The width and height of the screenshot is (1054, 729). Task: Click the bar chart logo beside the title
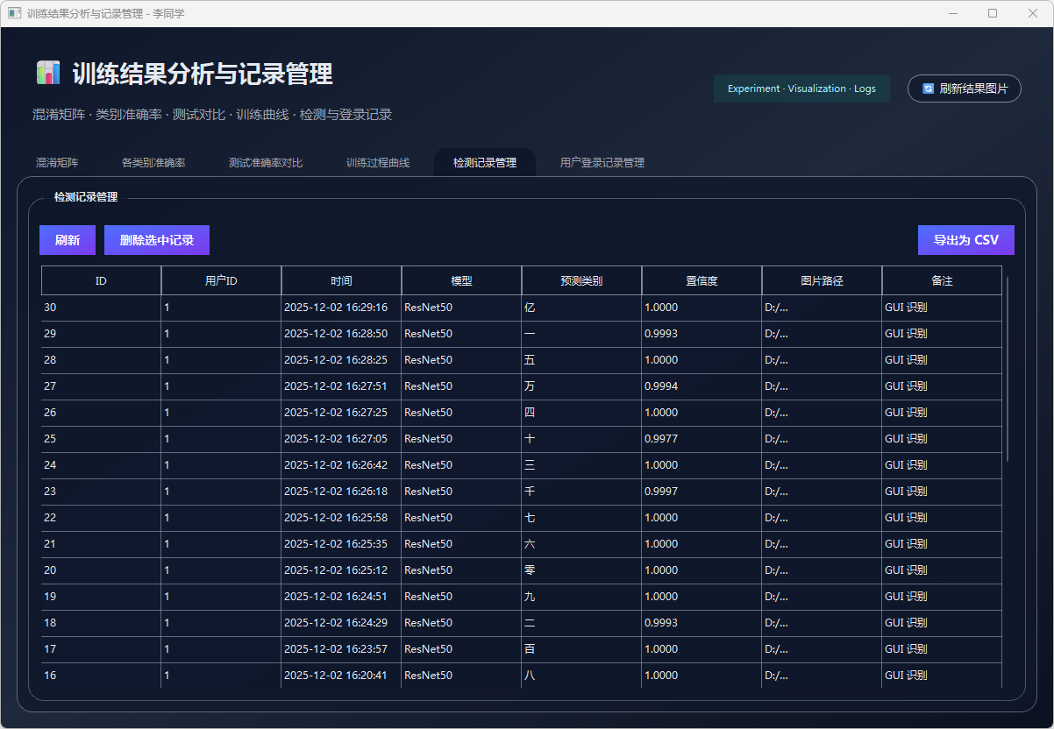48,73
